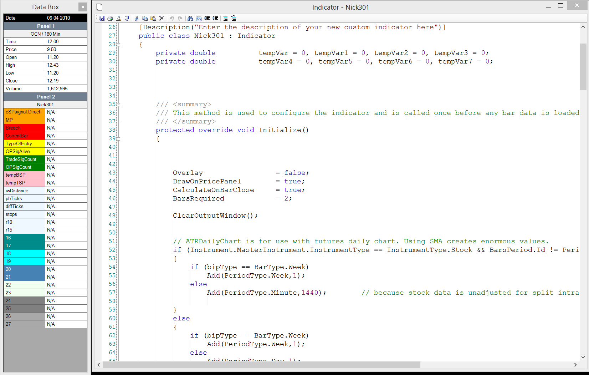
Task: Click the Overlay property name in the code
Action: pyautogui.click(x=188, y=173)
